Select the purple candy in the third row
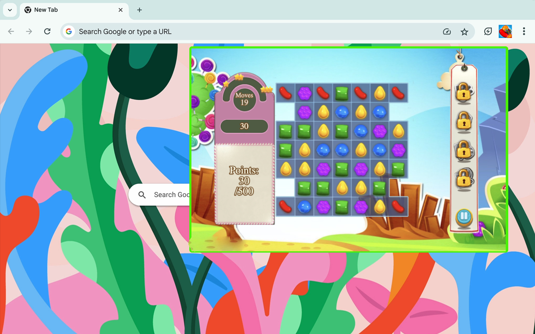The width and height of the screenshot is (535, 334). [380, 131]
